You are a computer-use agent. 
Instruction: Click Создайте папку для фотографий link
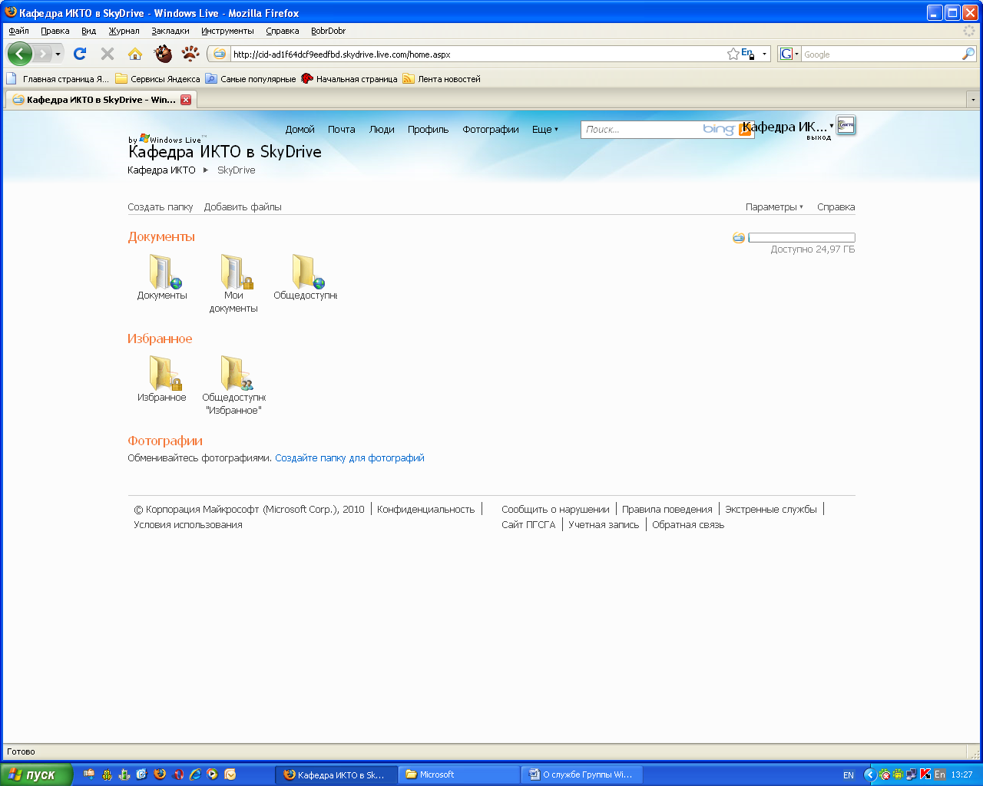coord(349,458)
